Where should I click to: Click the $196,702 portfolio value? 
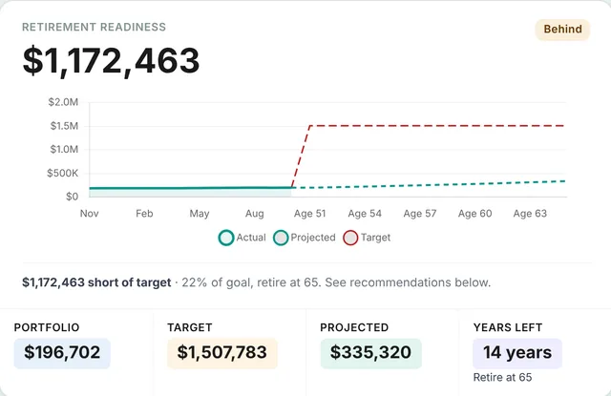point(62,353)
